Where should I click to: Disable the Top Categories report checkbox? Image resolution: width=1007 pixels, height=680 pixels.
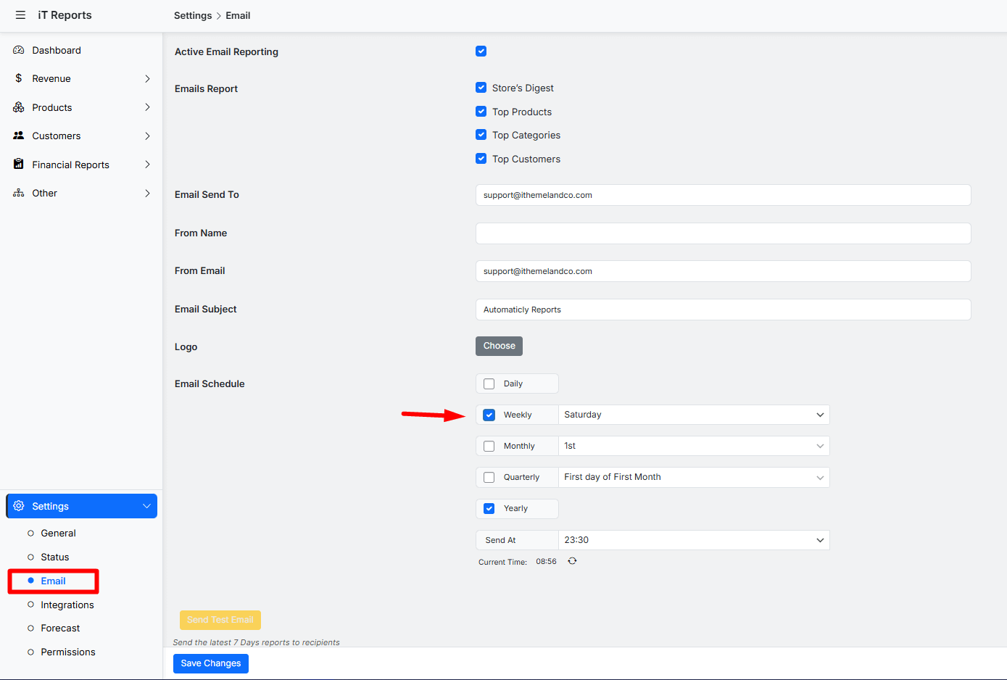coord(481,135)
